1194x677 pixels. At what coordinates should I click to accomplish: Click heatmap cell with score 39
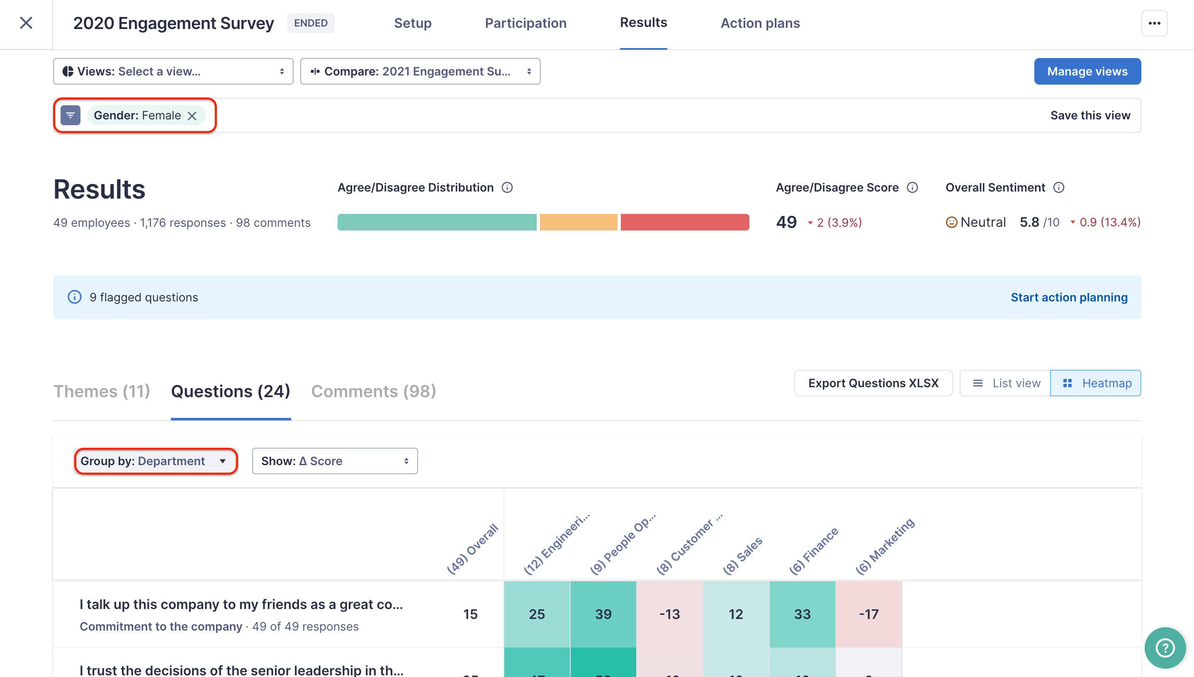(603, 614)
